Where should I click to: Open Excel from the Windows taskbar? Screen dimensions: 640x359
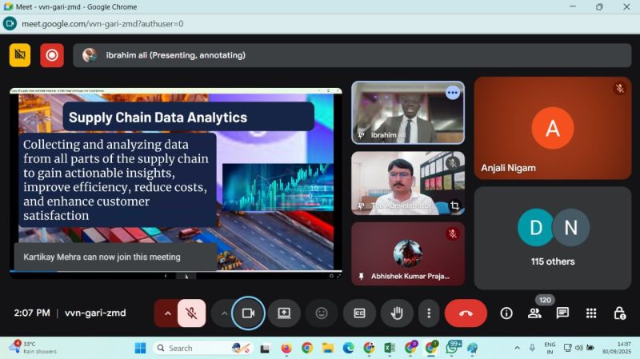click(x=390, y=348)
